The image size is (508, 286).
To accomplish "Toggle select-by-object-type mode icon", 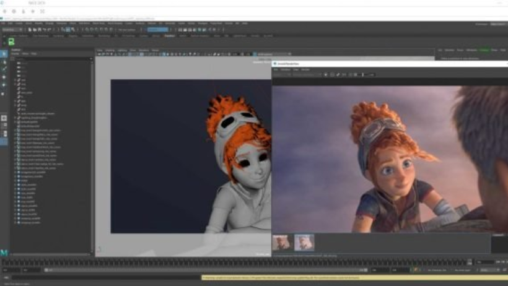I will point(68,30).
